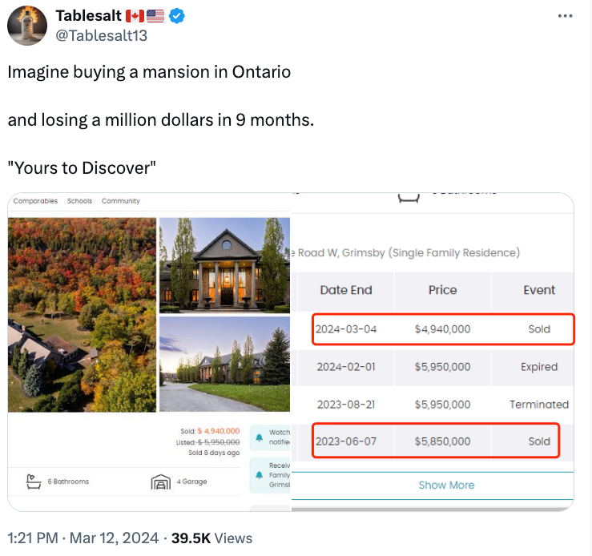592x556 pixels.
Task: Switch to the Community tab
Action: click(121, 201)
